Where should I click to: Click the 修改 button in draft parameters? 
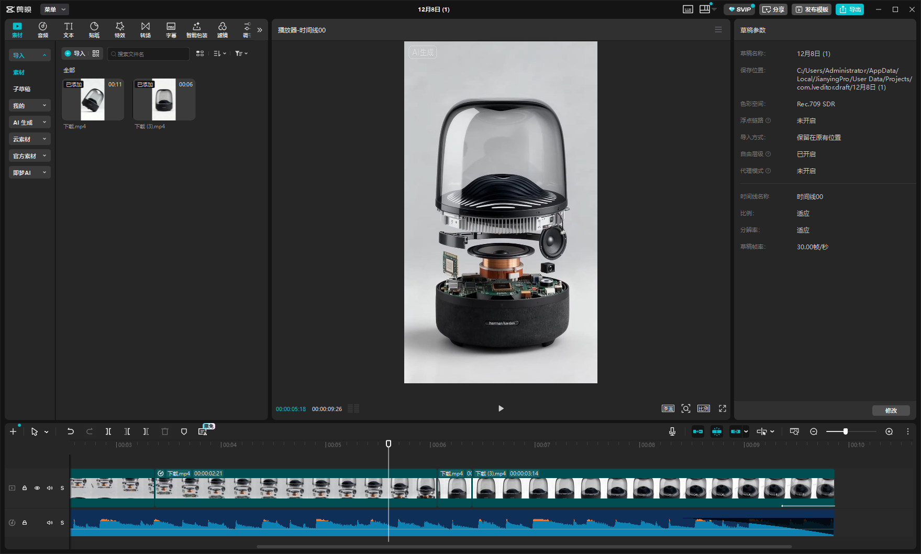[891, 411]
